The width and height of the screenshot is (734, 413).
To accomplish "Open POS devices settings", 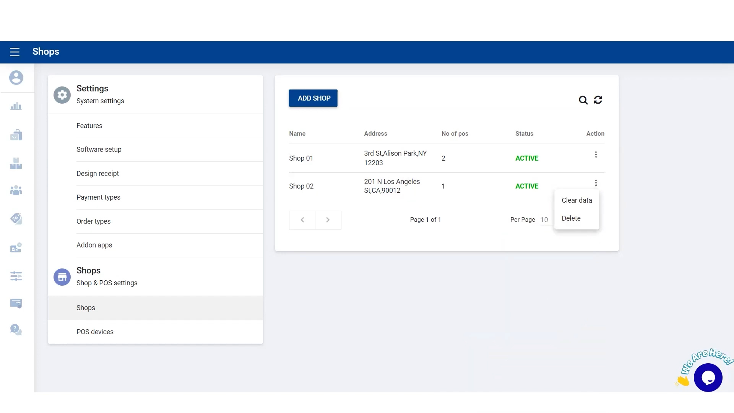I will (95, 332).
